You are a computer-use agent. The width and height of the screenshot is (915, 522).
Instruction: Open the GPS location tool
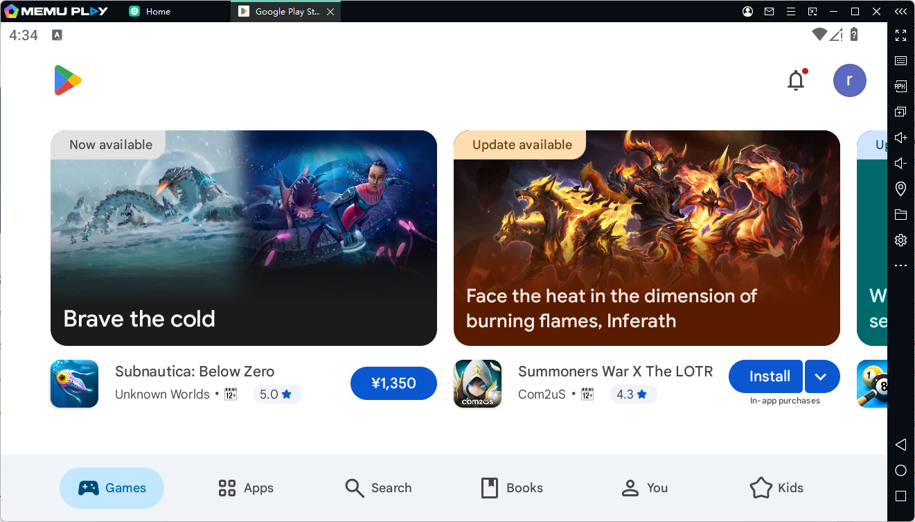pyautogui.click(x=900, y=189)
